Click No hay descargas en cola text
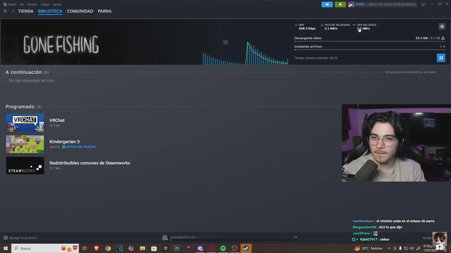The width and height of the screenshot is (451, 253). tap(31, 80)
